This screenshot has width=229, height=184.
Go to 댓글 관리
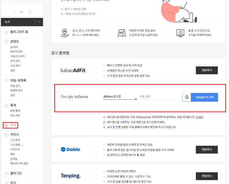15,86
